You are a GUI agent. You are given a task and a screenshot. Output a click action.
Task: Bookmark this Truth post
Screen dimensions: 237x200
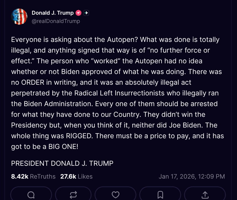[x=160, y=195]
